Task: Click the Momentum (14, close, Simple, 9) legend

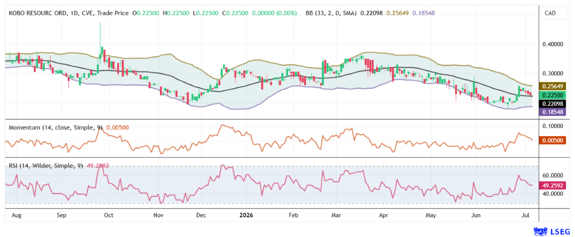Action: (56, 127)
